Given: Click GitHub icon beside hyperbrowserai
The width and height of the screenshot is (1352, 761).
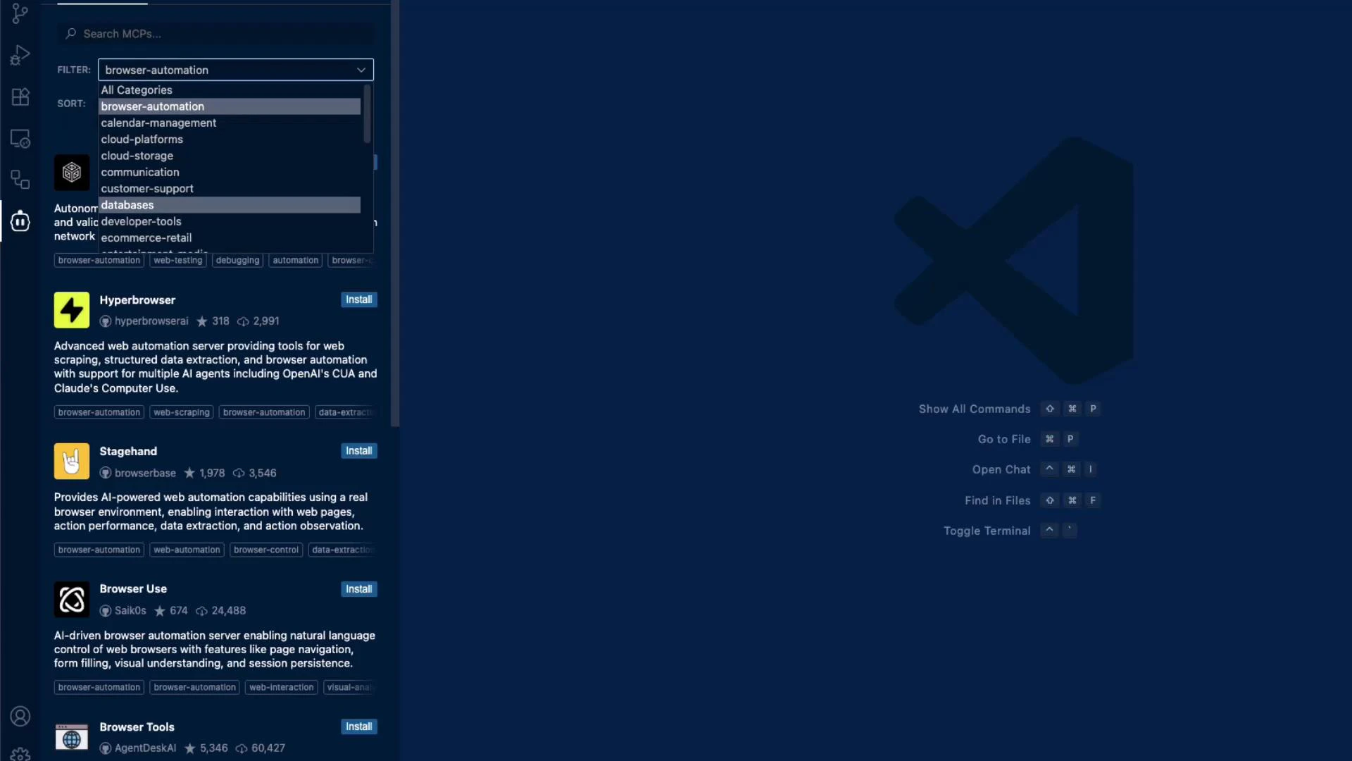Looking at the screenshot, I should (x=106, y=321).
